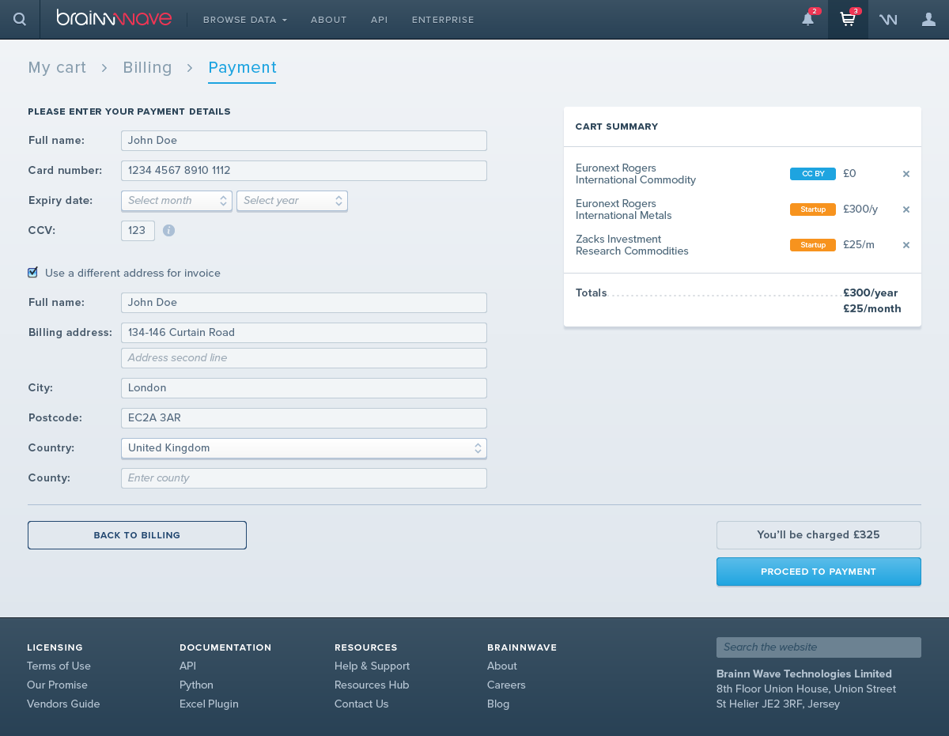Viewport: 949px width, 736px height.
Task: Open Terms of Use footer link
Action: point(59,666)
